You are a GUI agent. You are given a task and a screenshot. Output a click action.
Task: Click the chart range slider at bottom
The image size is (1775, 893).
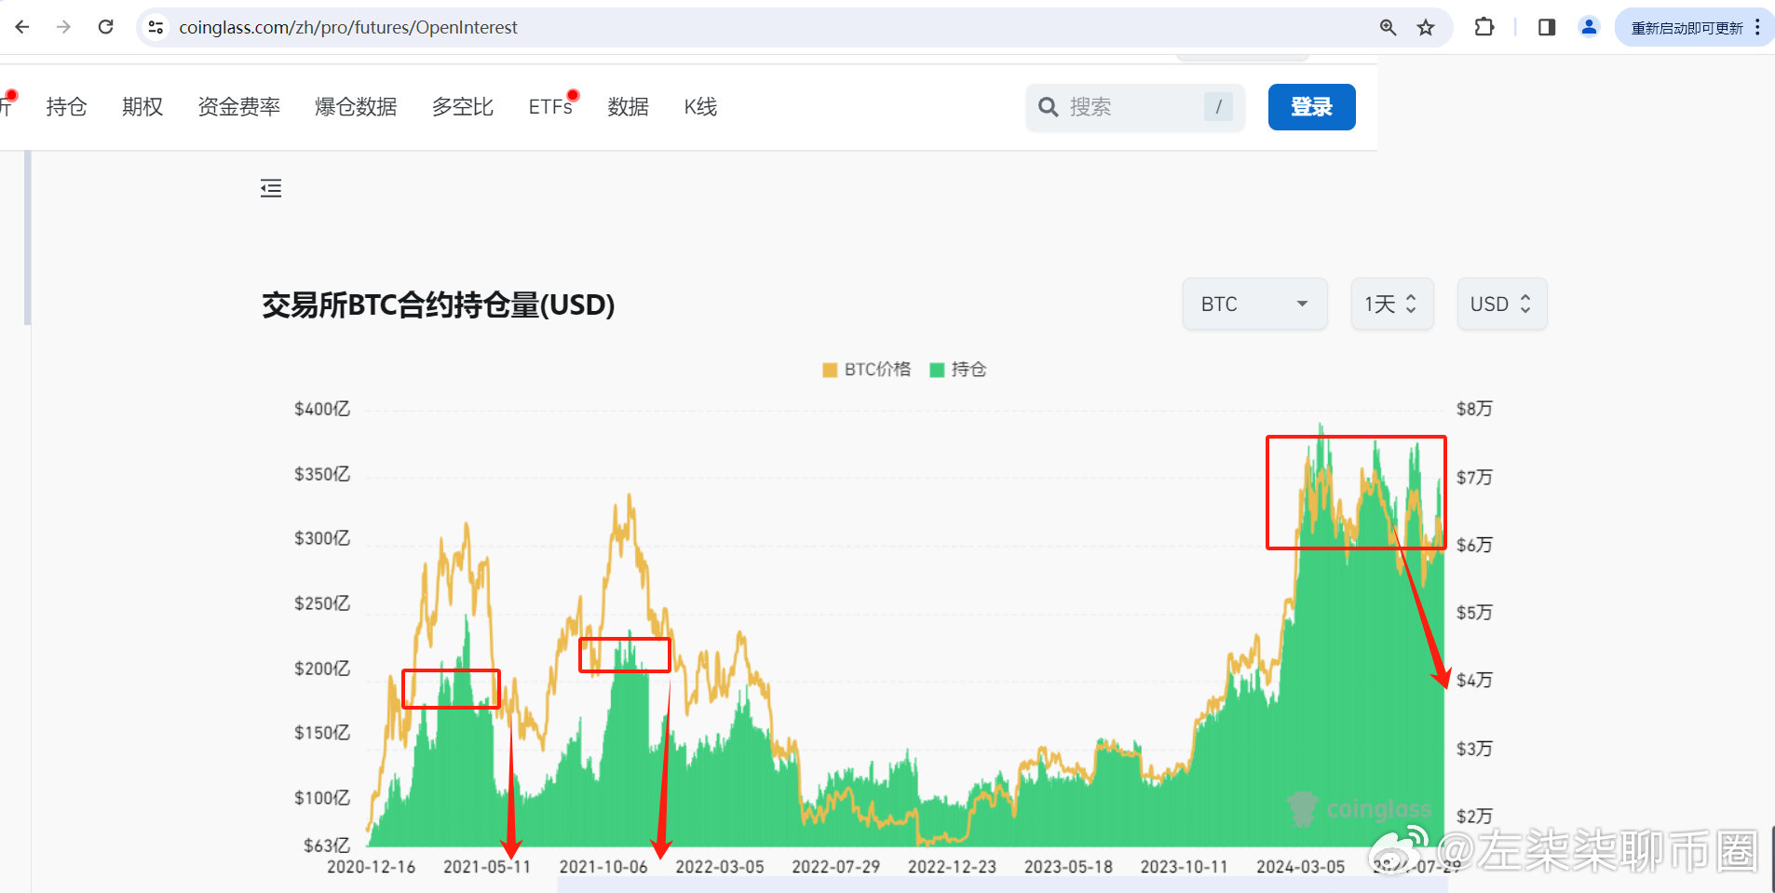click(x=1001, y=886)
